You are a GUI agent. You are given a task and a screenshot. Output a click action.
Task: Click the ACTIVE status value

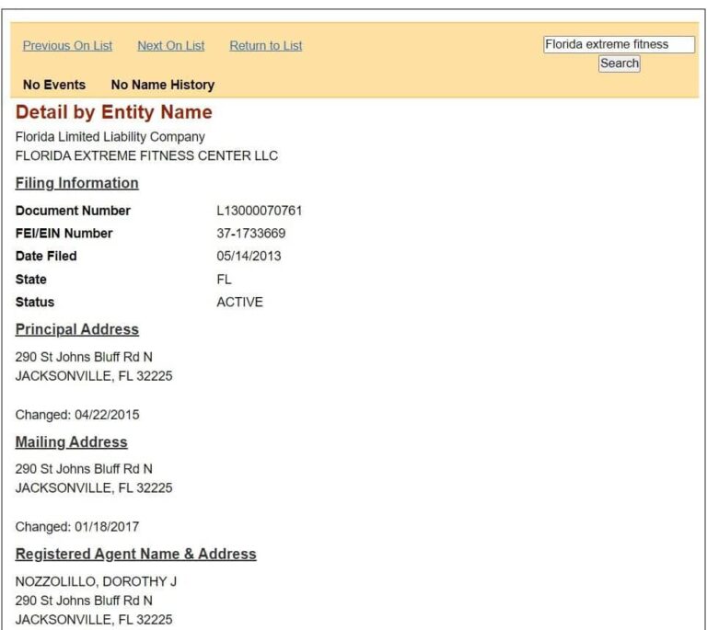tap(239, 303)
